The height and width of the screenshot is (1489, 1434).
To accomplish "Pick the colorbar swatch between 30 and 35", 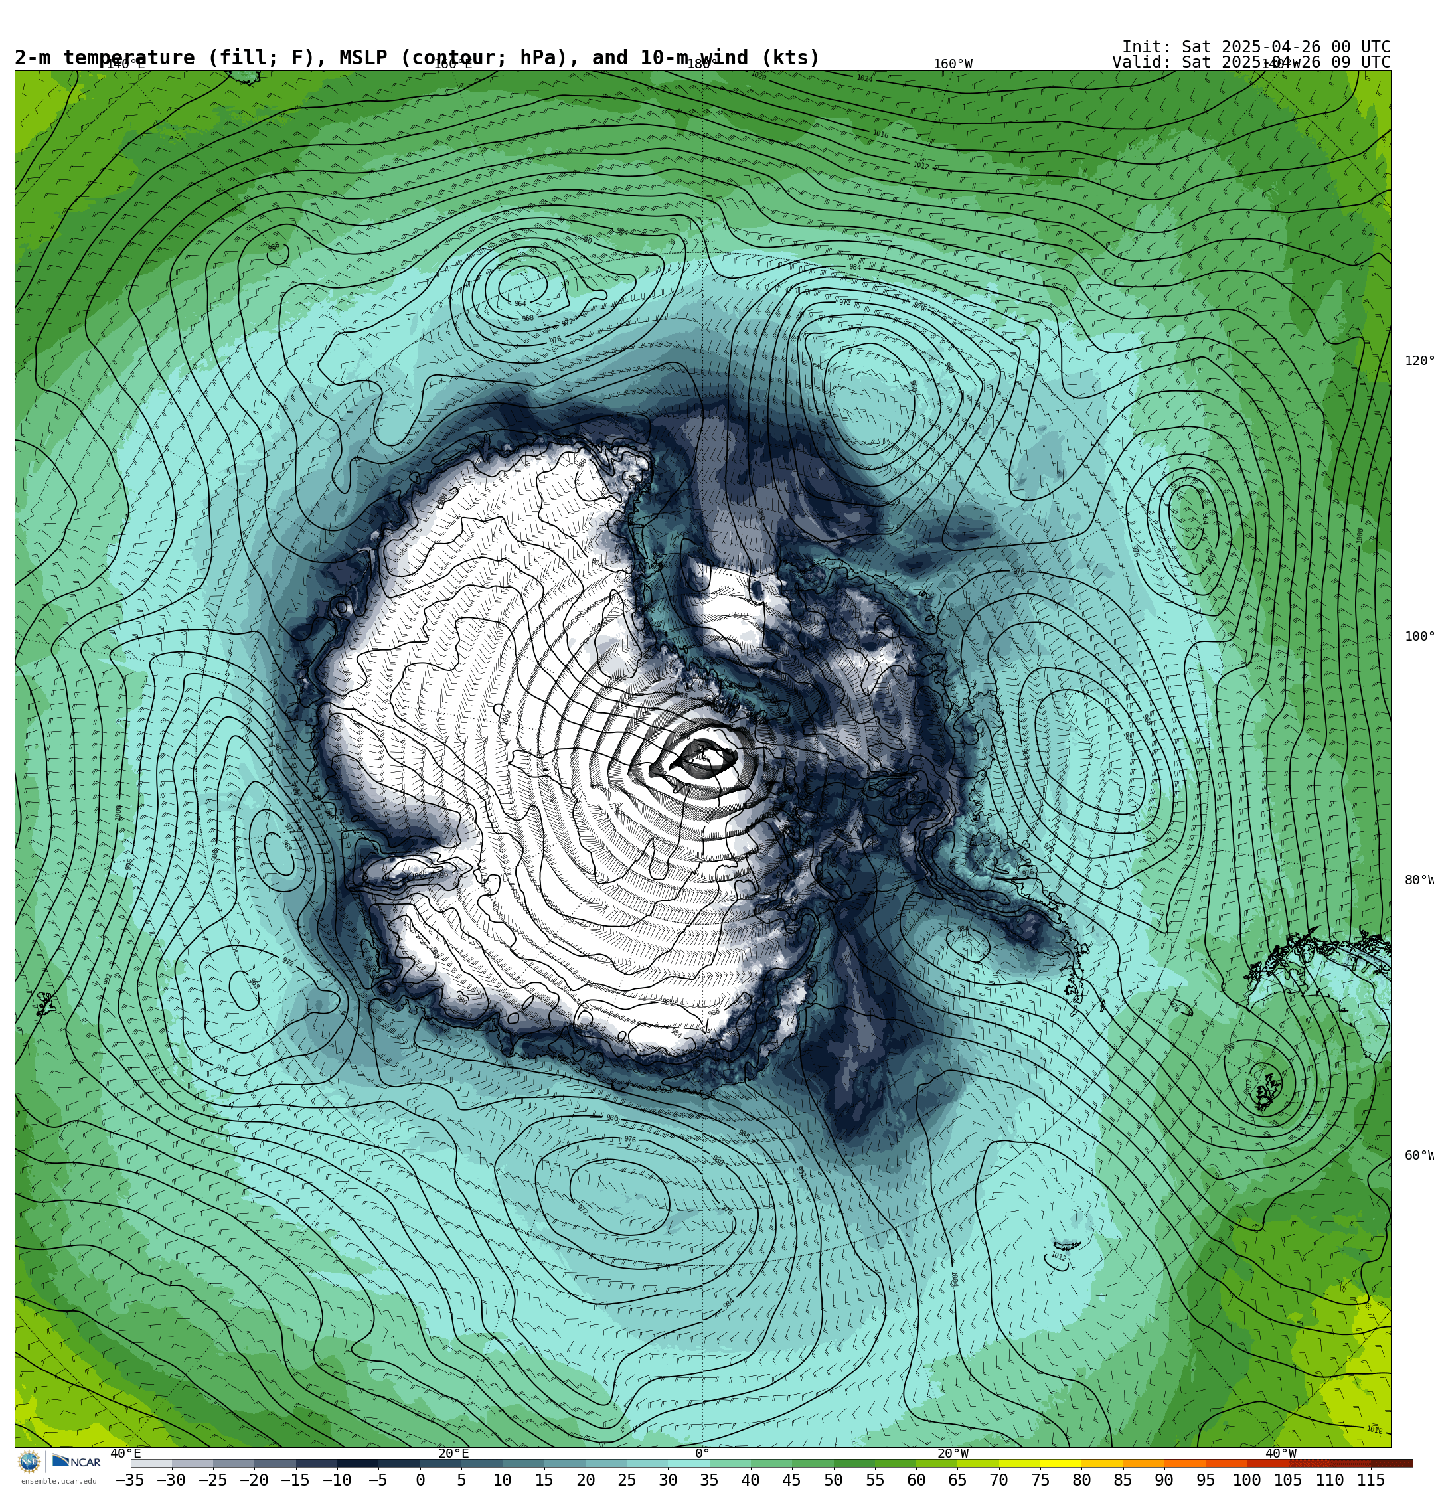I will click(688, 1464).
